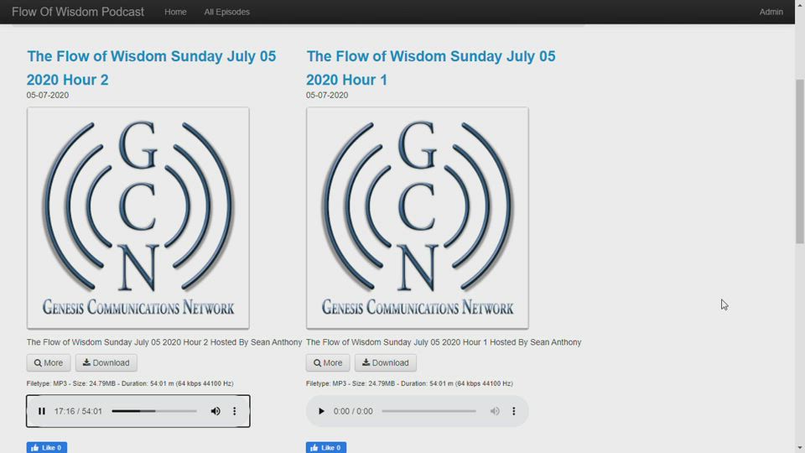Pause the Hour 2 audio player
Screen dimensions: 805x453
click(x=42, y=411)
